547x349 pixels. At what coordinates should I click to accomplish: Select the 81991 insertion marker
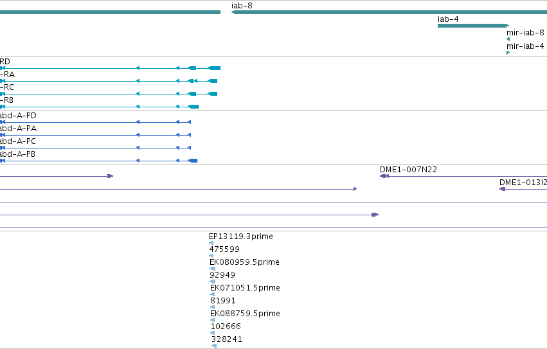tap(213, 307)
